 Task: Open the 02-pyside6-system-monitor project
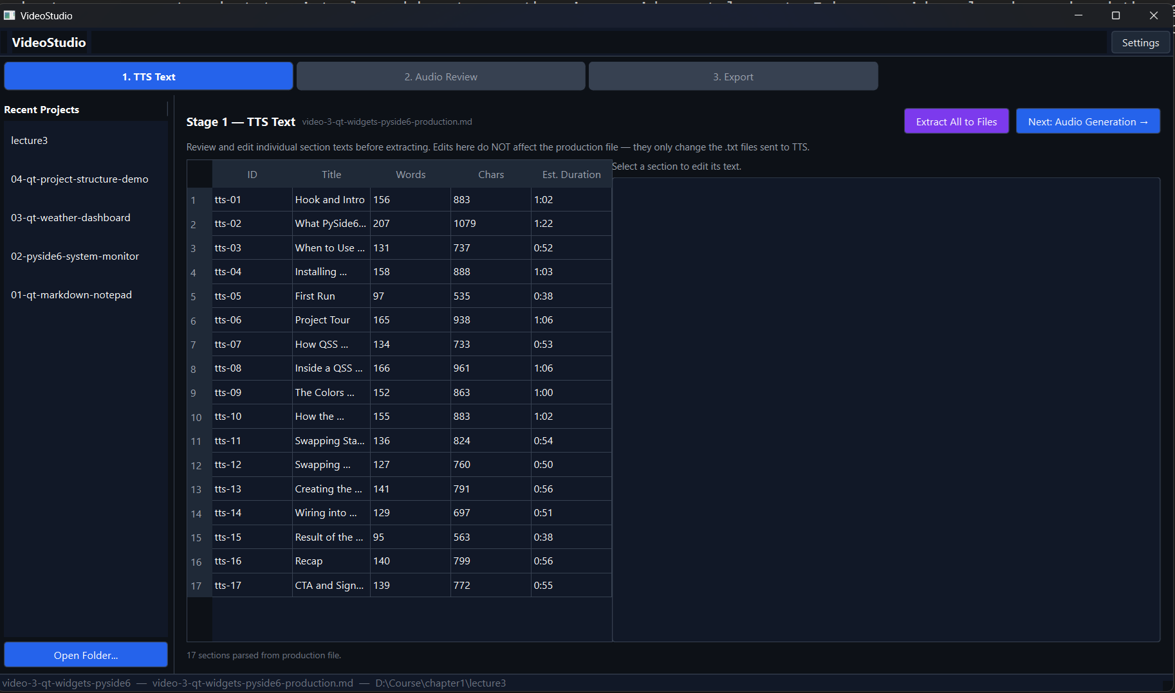[75, 256]
